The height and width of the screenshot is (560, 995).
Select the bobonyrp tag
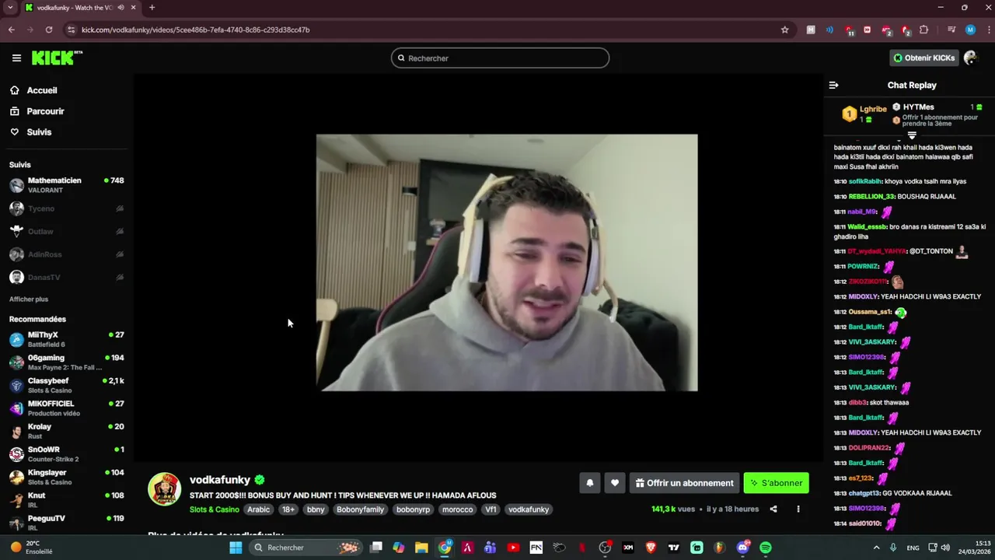pyautogui.click(x=413, y=509)
